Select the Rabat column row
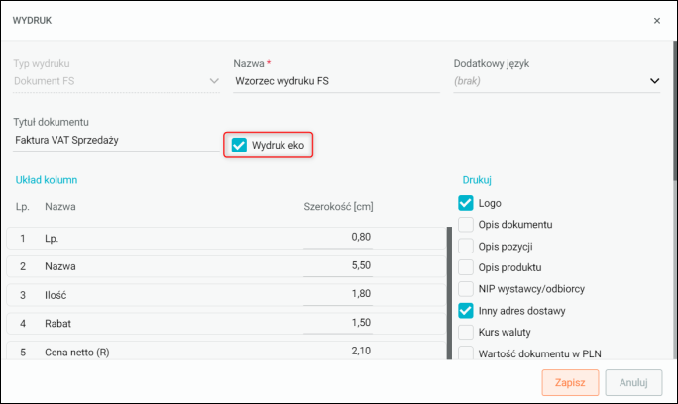 tap(226, 324)
